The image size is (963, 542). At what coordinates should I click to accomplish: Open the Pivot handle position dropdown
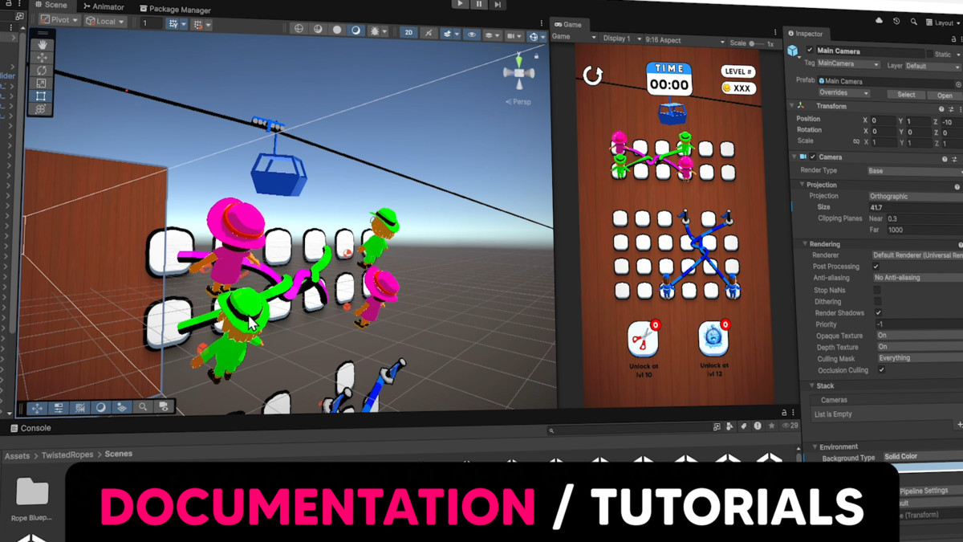(59, 20)
